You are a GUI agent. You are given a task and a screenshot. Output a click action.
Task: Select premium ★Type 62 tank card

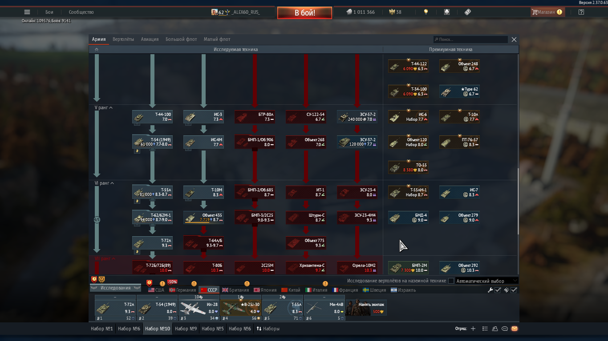460,91
